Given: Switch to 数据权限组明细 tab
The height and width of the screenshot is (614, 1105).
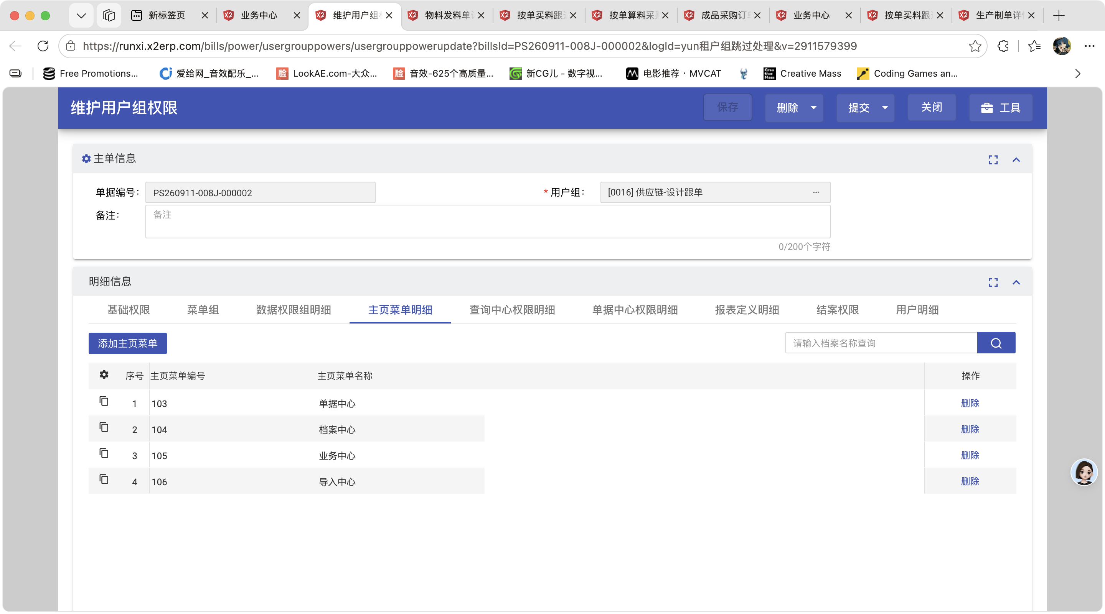Looking at the screenshot, I should pyautogui.click(x=294, y=310).
